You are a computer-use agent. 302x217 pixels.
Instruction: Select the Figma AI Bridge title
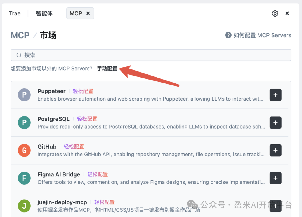coord(59,174)
